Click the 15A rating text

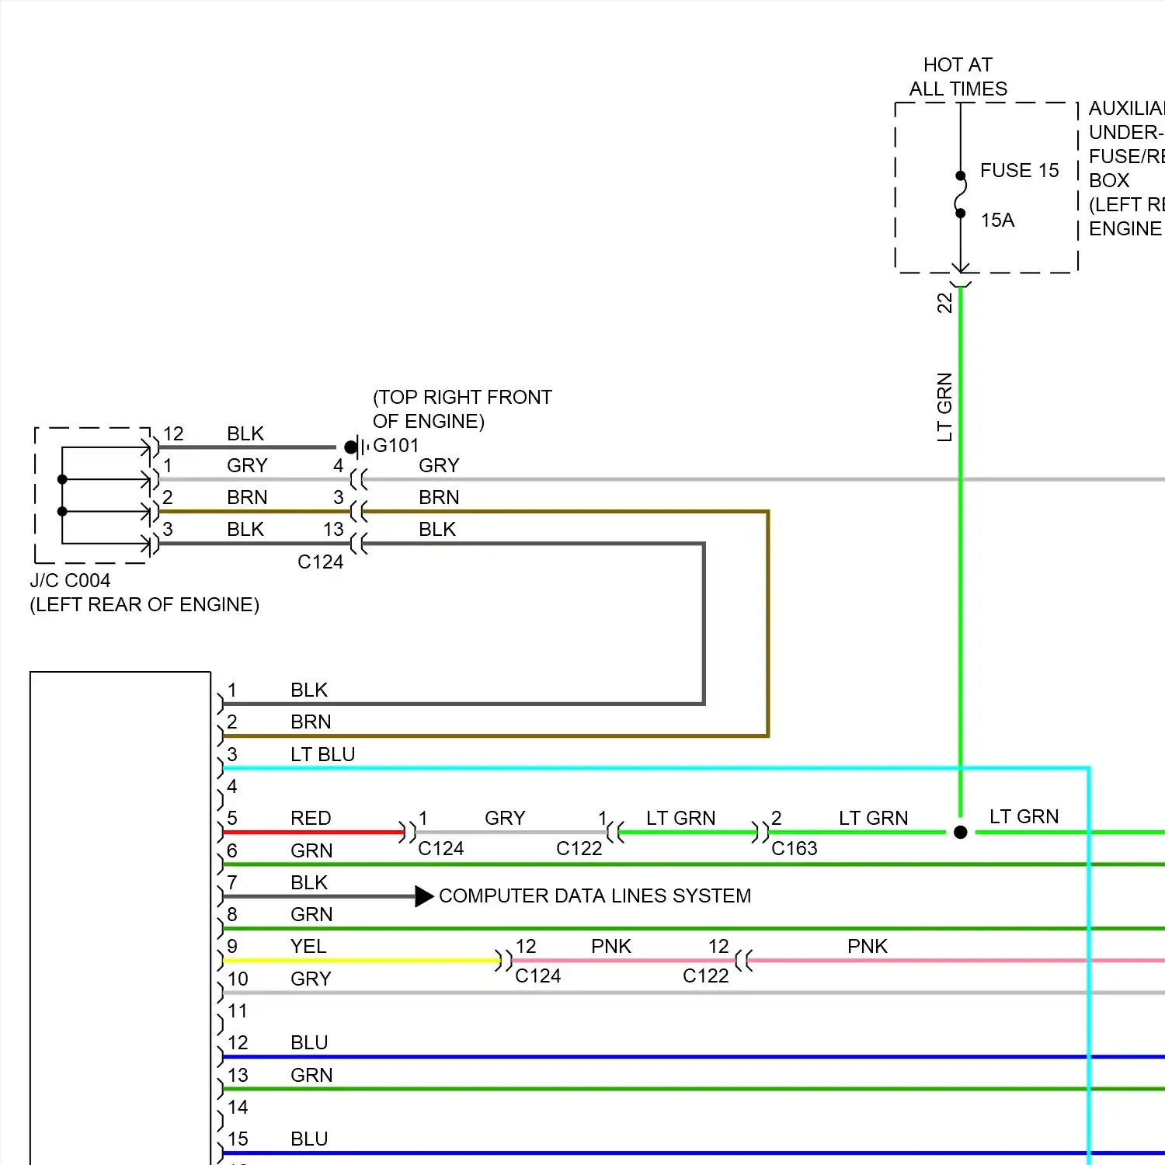997,221
